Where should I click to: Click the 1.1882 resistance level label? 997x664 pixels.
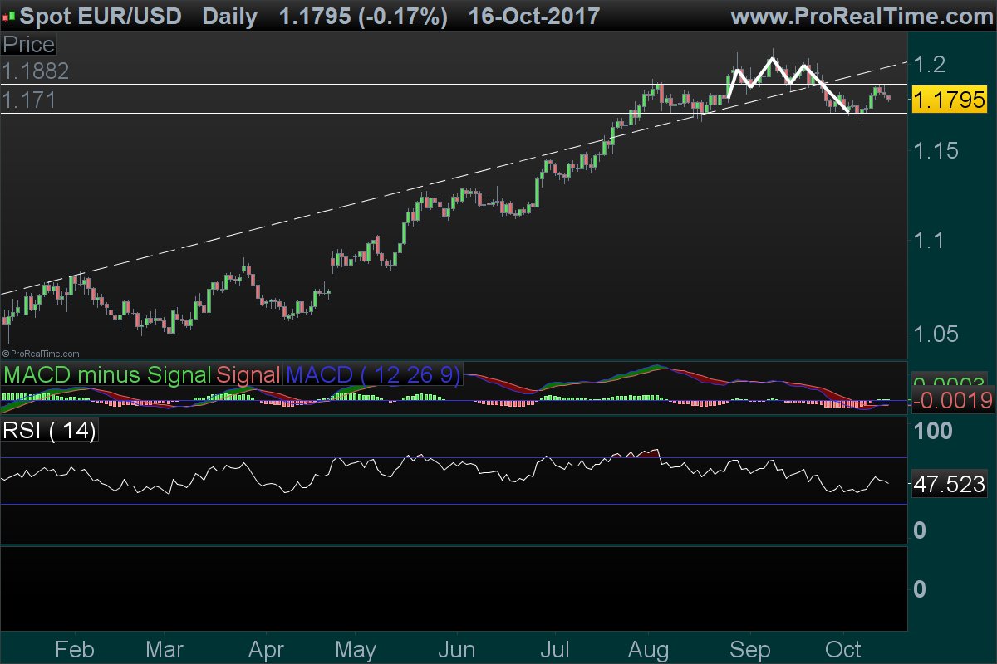click(x=36, y=71)
